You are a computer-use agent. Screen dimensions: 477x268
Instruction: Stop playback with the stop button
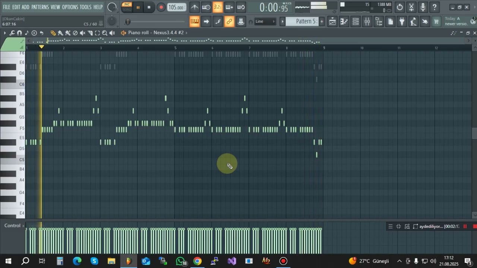(149, 7)
